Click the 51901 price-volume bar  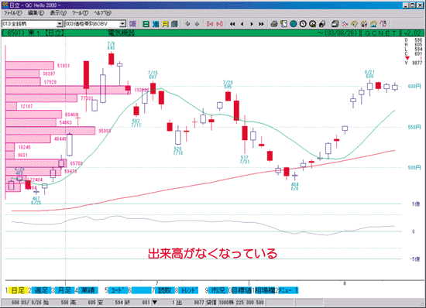pyautogui.click(x=29, y=66)
